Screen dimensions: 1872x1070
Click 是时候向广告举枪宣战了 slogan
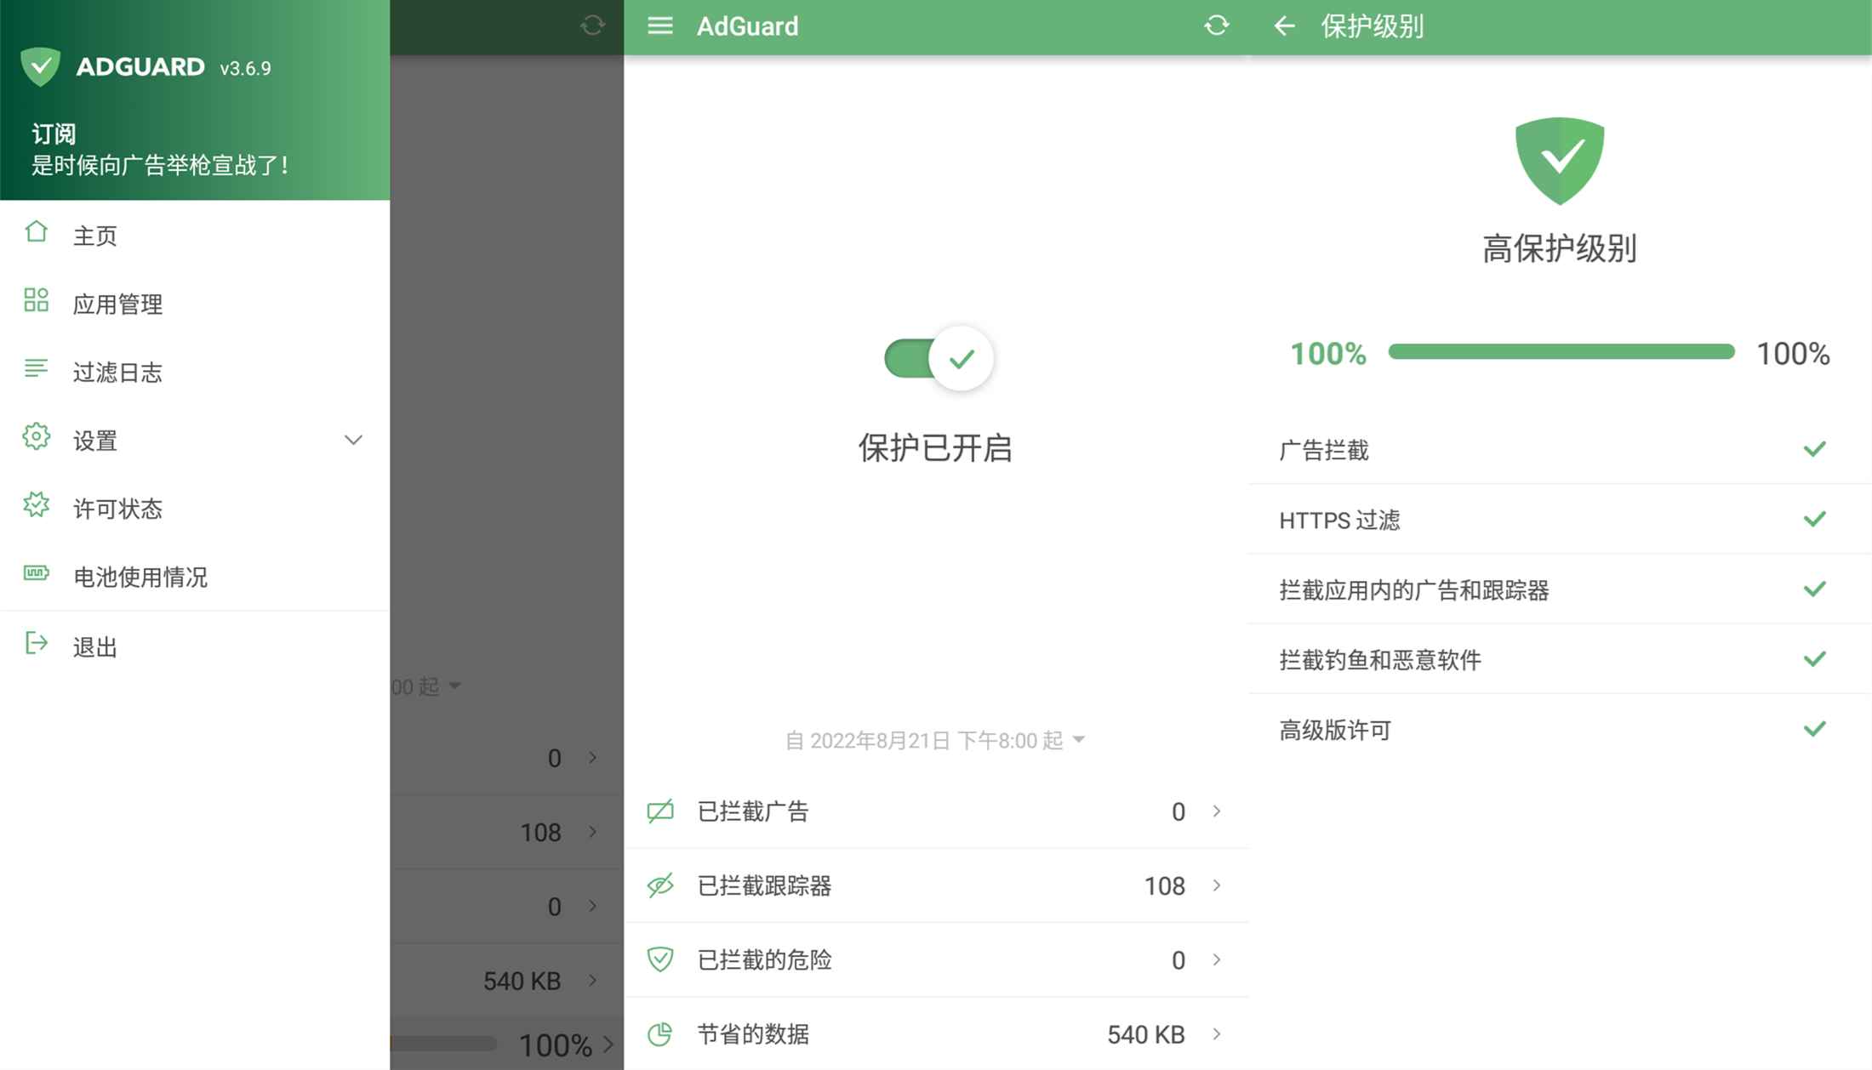161,165
